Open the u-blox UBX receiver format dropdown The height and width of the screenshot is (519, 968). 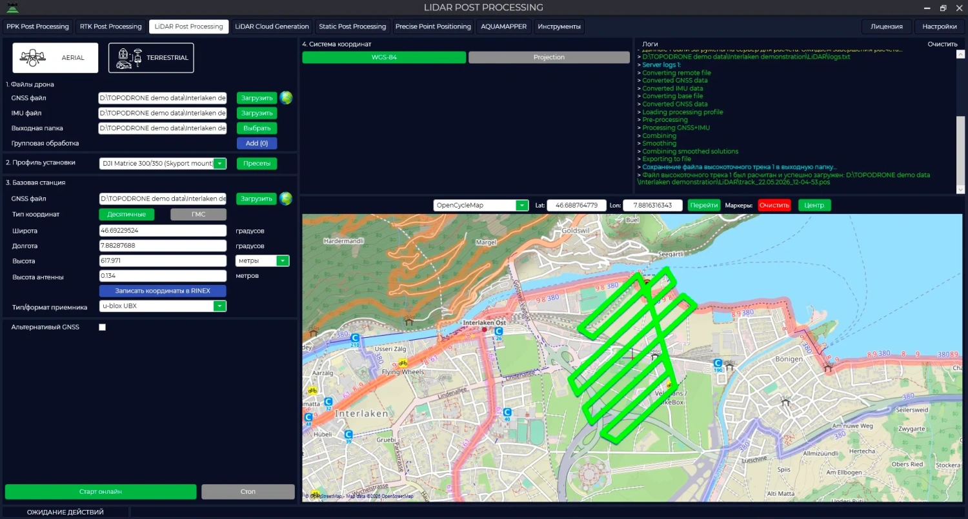(220, 306)
